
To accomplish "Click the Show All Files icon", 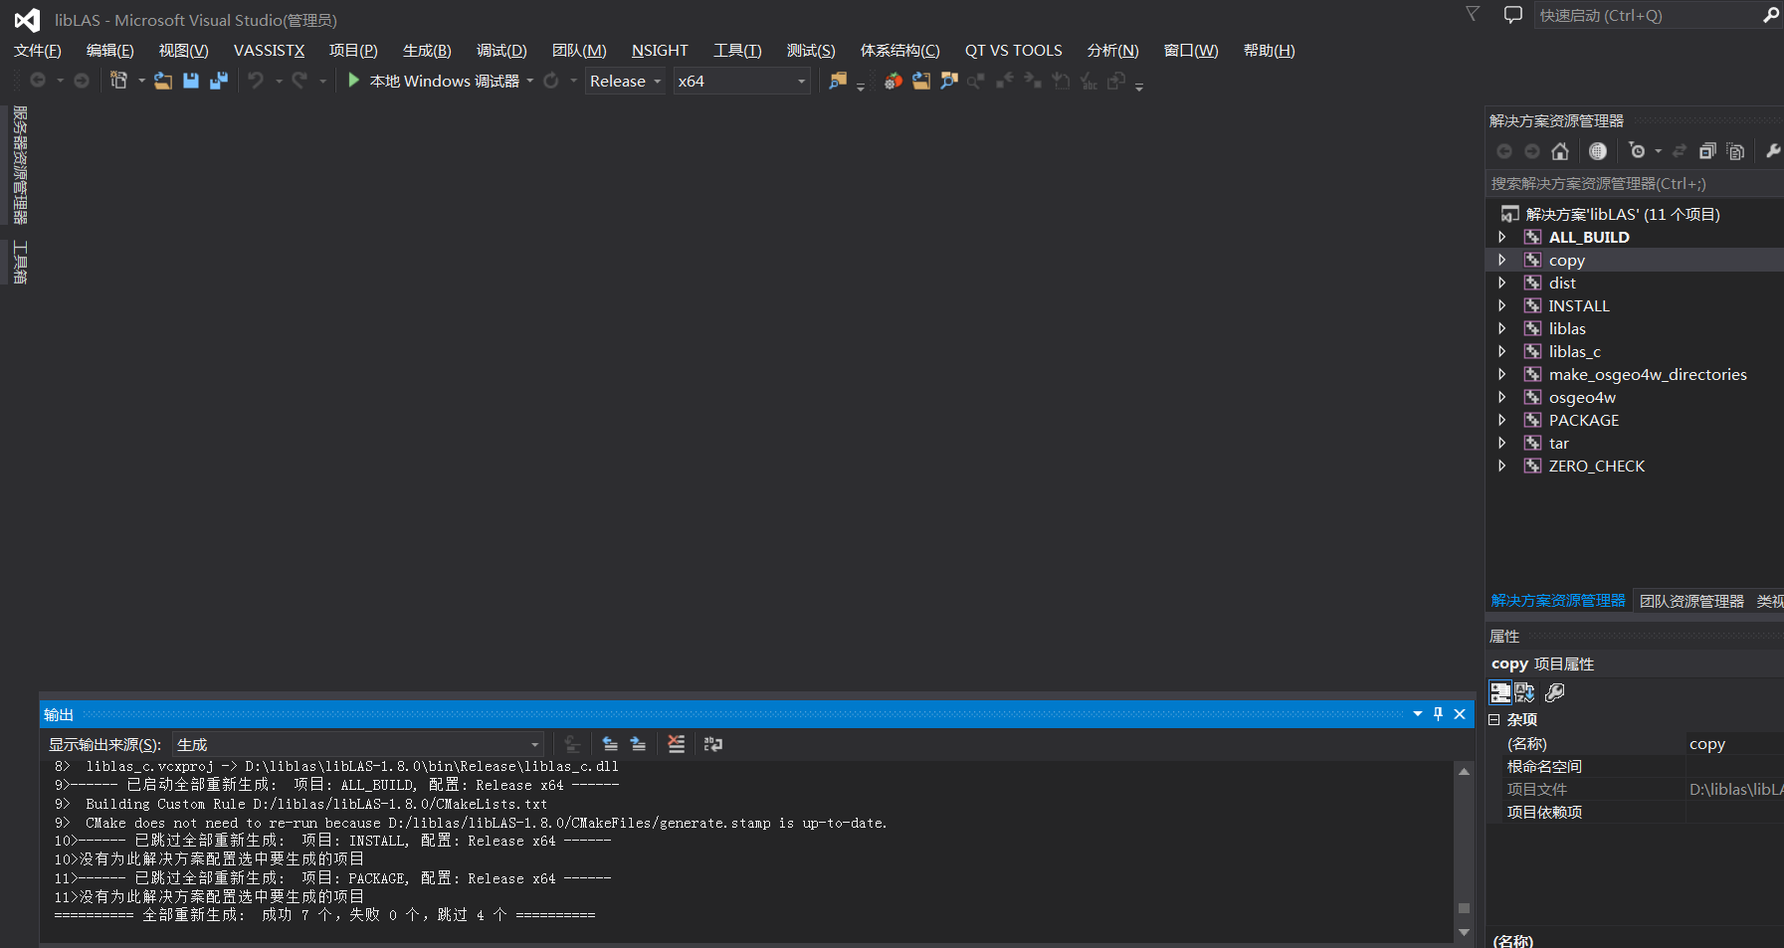I will point(1735,151).
